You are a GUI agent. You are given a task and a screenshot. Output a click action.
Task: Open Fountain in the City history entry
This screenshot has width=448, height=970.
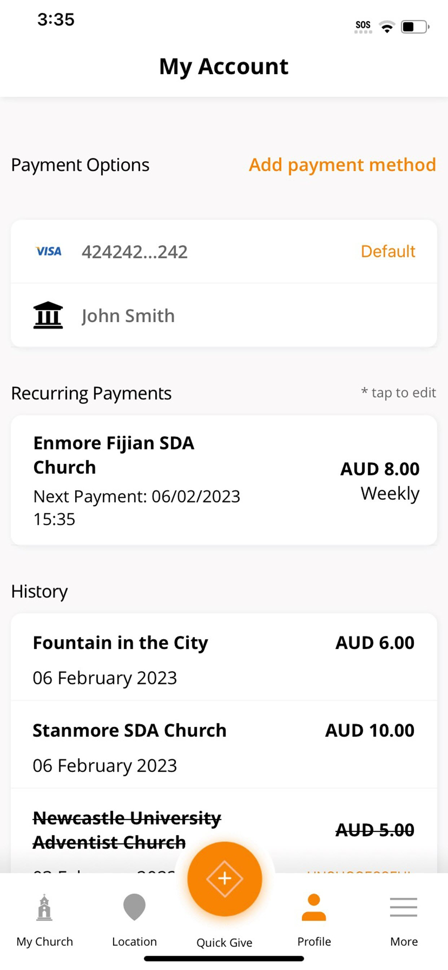[224, 657]
